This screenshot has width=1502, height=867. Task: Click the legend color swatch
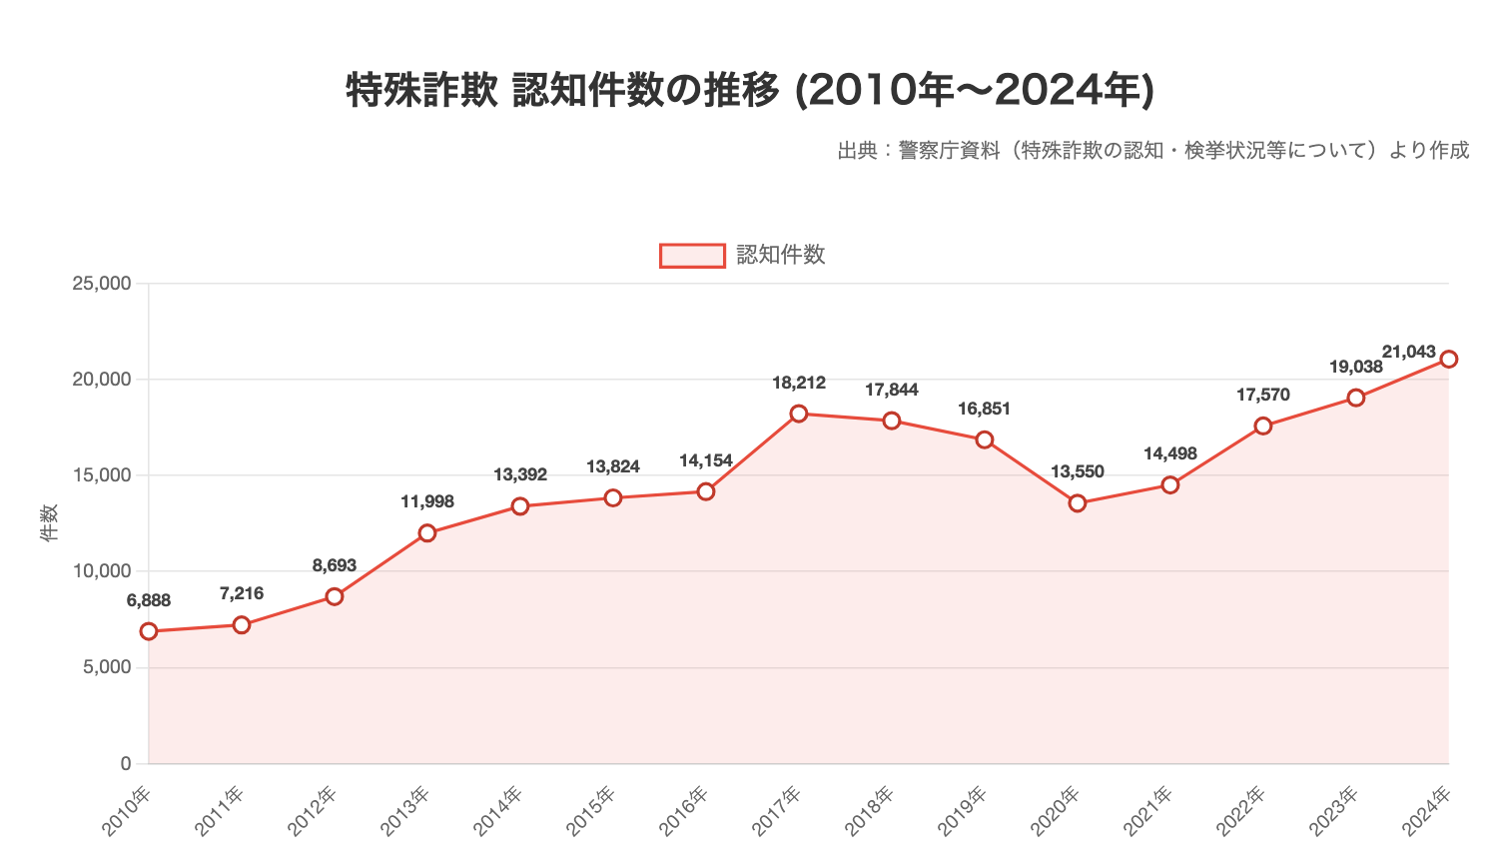691,255
